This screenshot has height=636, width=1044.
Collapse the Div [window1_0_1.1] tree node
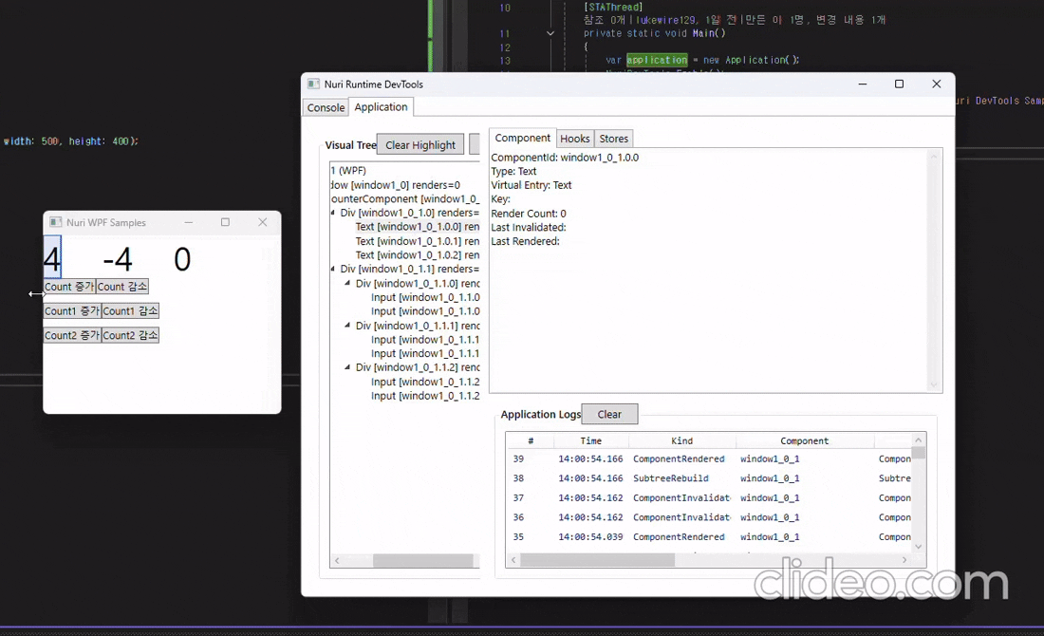(x=333, y=269)
